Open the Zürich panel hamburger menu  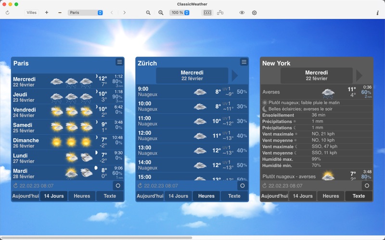pyautogui.click(x=244, y=62)
